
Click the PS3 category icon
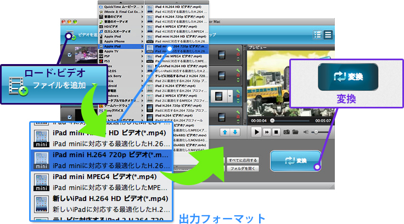[101, 61]
